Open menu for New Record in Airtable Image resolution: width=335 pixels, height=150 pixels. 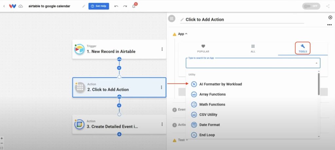pyautogui.click(x=162, y=49)
